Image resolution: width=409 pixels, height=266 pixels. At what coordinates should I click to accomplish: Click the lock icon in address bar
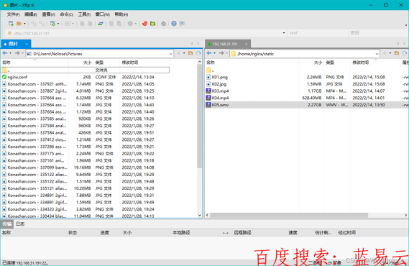(9, 33)
